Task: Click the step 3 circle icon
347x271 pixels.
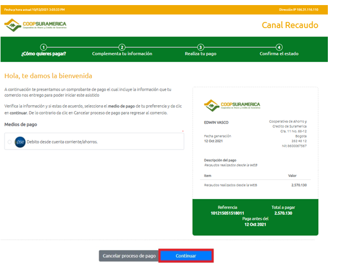Action: point(201,47)
